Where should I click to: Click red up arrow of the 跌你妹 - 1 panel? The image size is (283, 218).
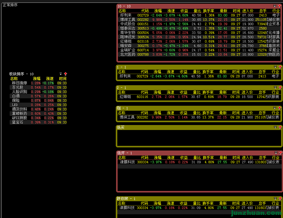280,199
